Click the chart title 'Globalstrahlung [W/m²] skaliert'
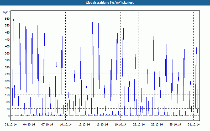 (110, 3)
